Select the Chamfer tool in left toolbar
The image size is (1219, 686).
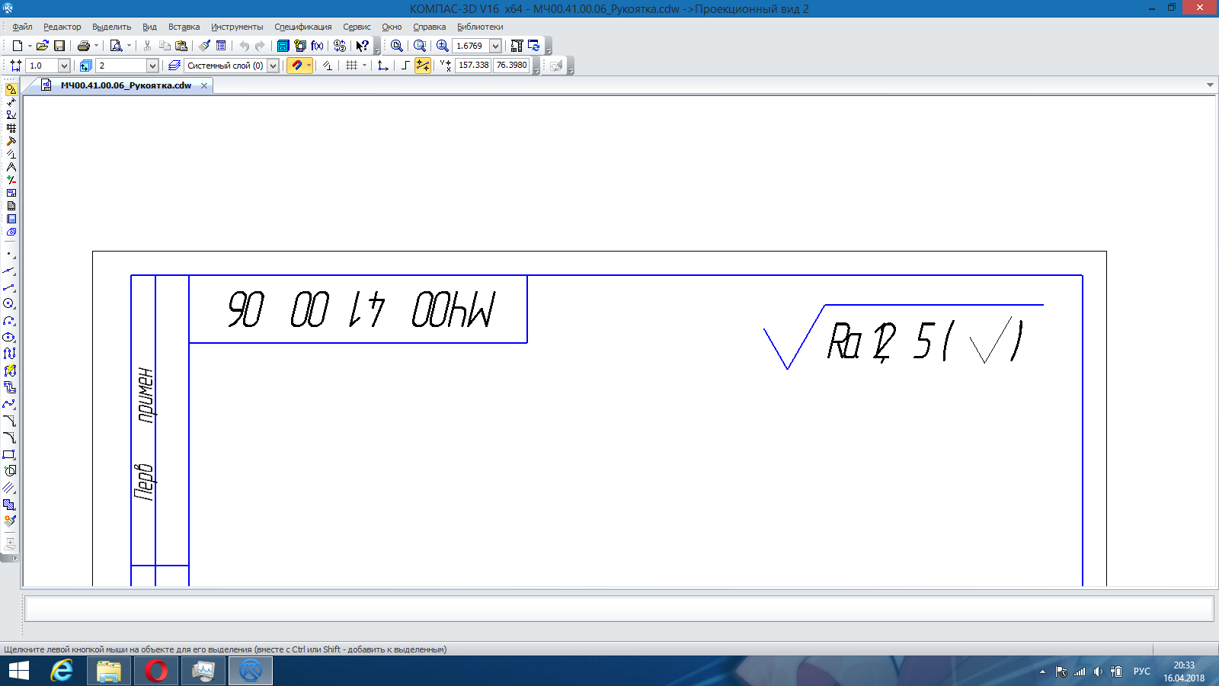point(9,421)
